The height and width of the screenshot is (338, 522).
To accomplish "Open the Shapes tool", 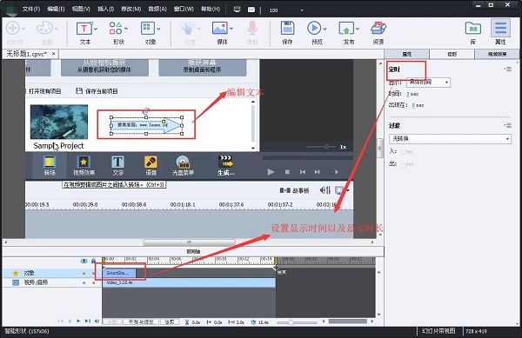I will coord(116,29).
